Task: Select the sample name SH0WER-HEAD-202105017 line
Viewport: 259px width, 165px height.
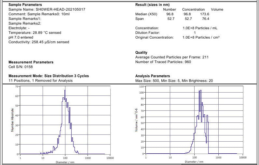Action: click(x=47, y=10)
